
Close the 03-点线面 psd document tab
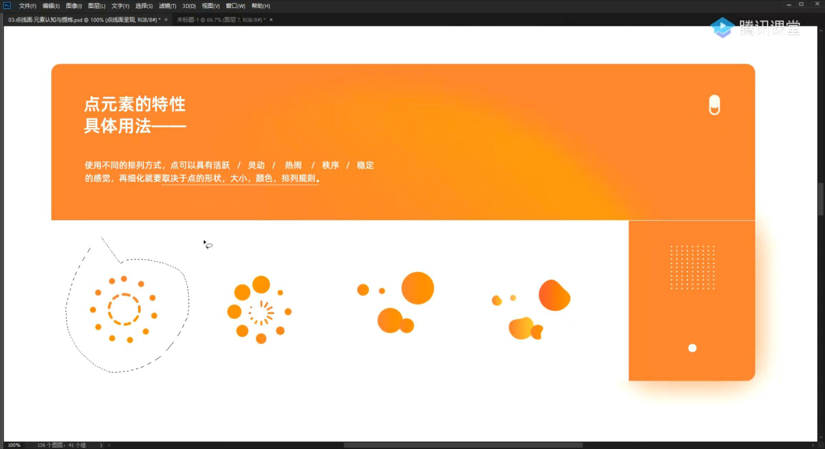[x=166, y=20]
